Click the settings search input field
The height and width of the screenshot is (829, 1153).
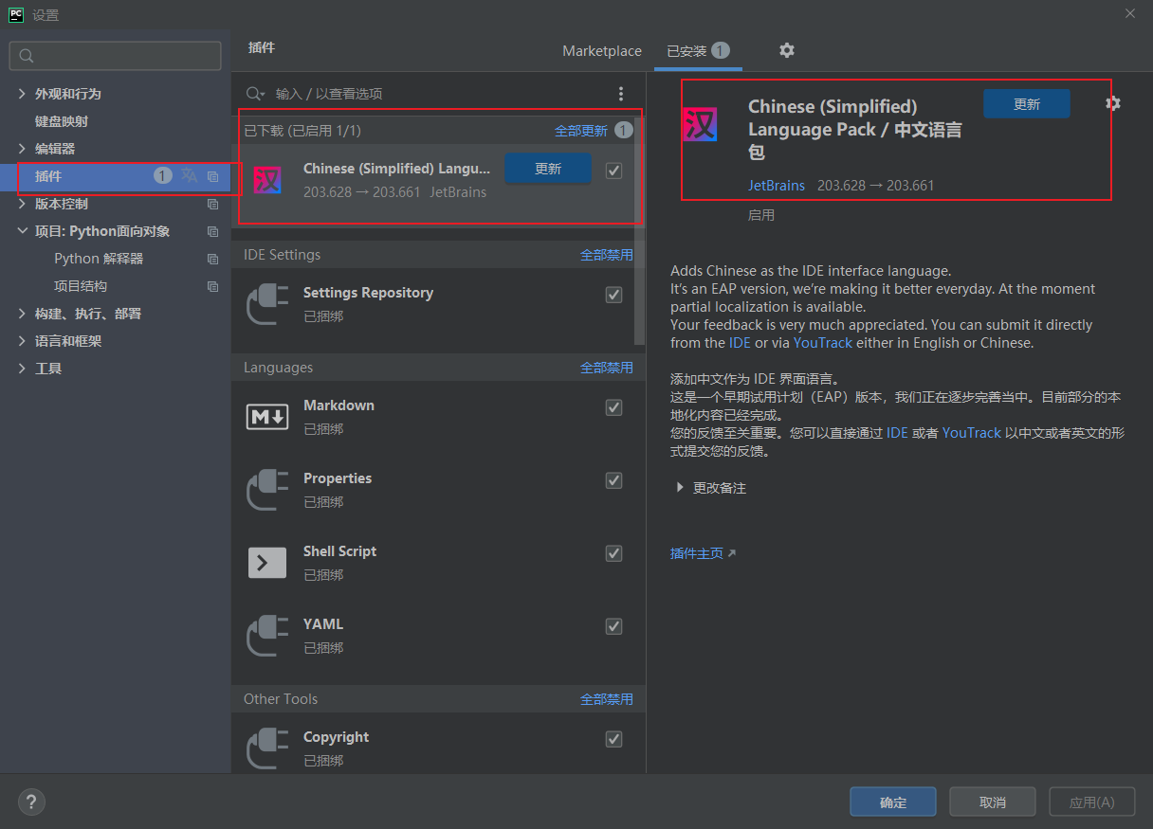point(115,56)
